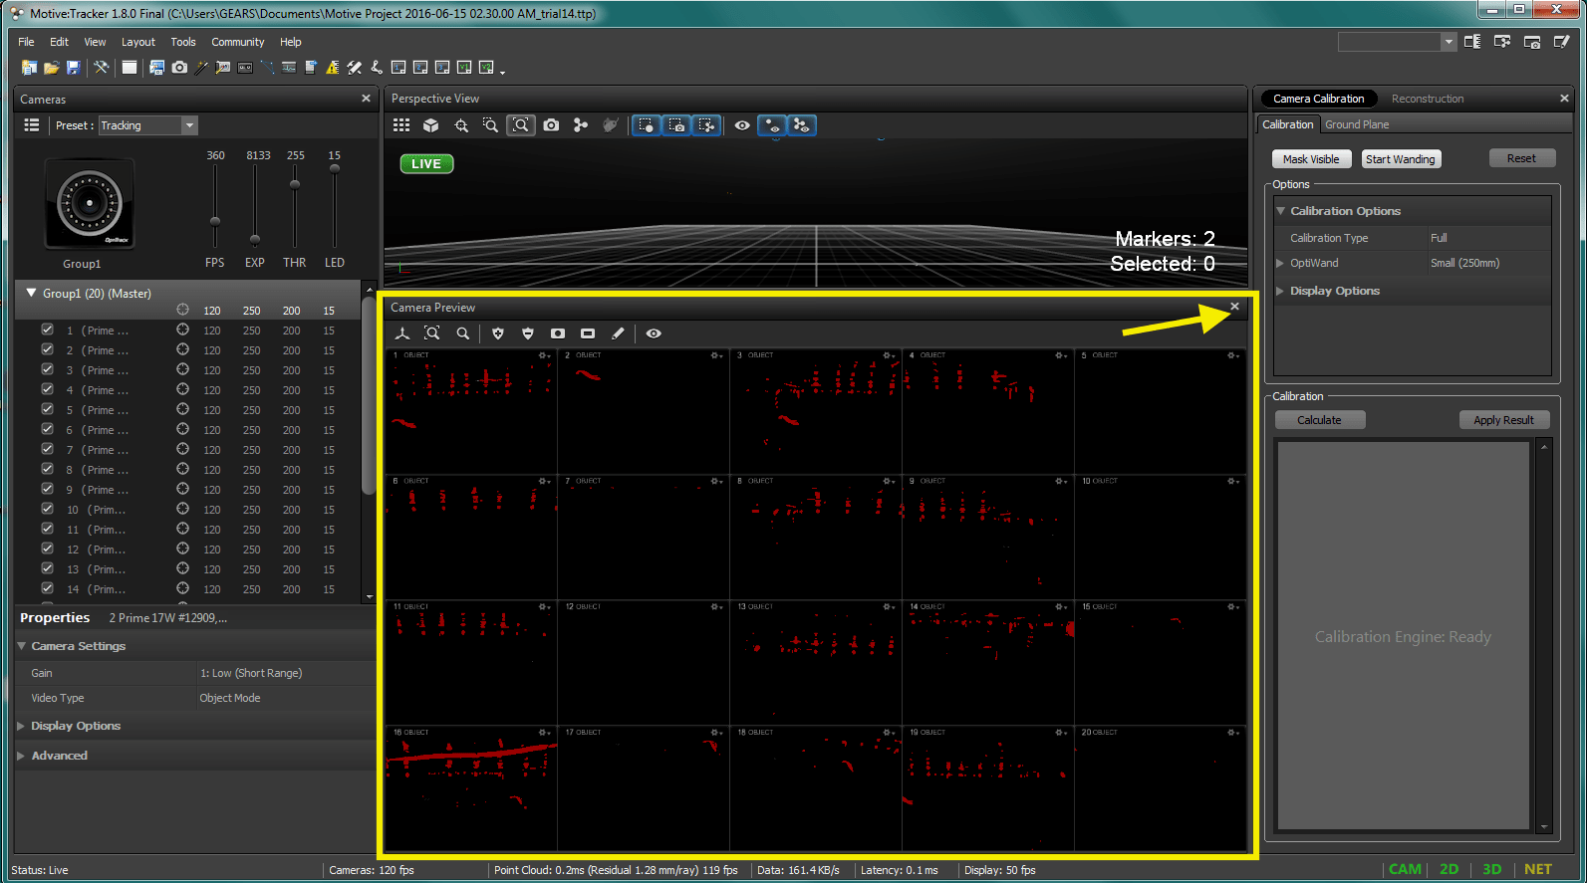1587x883 pixels.
Task: Click the shield-minus mask icon in Camera Preview
Action: pos(528,333)
